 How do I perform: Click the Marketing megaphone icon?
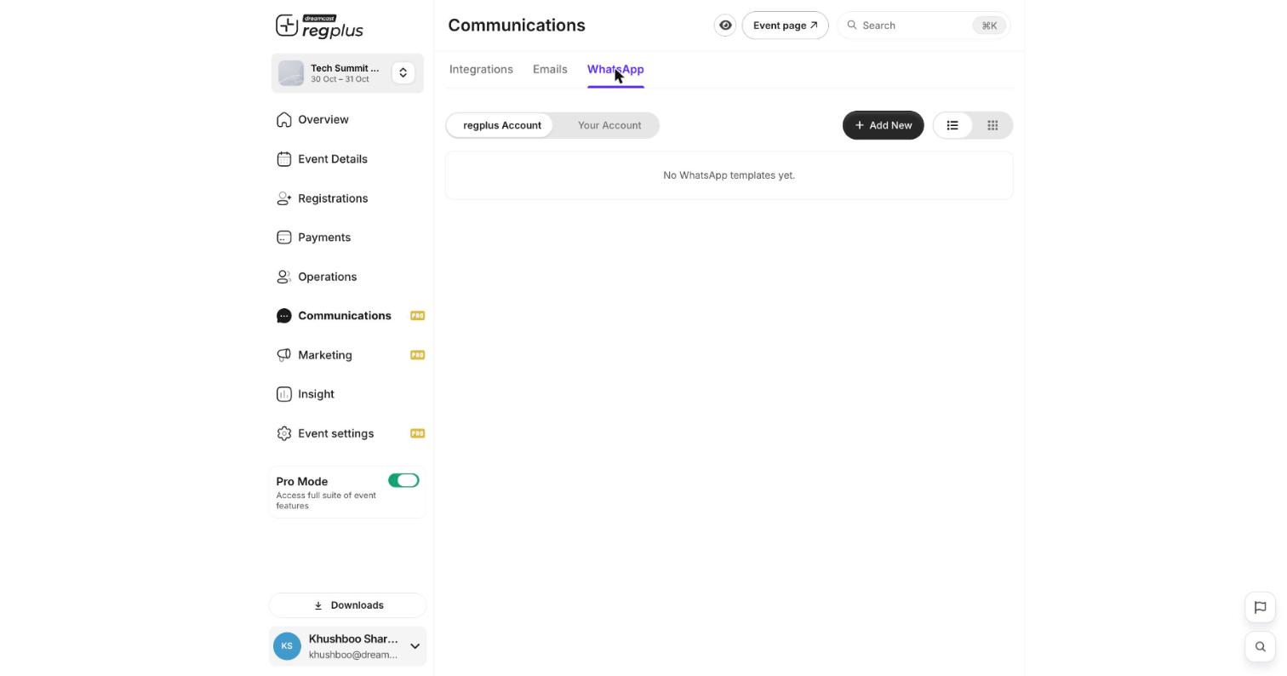click(284, 355)
